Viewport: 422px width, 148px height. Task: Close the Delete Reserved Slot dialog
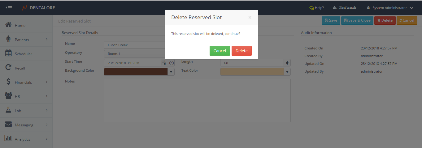pos(250,18)
